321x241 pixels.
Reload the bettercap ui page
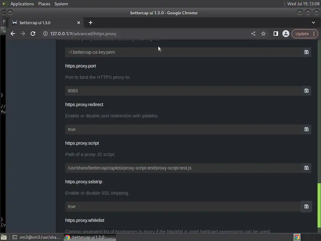[33, 34]
